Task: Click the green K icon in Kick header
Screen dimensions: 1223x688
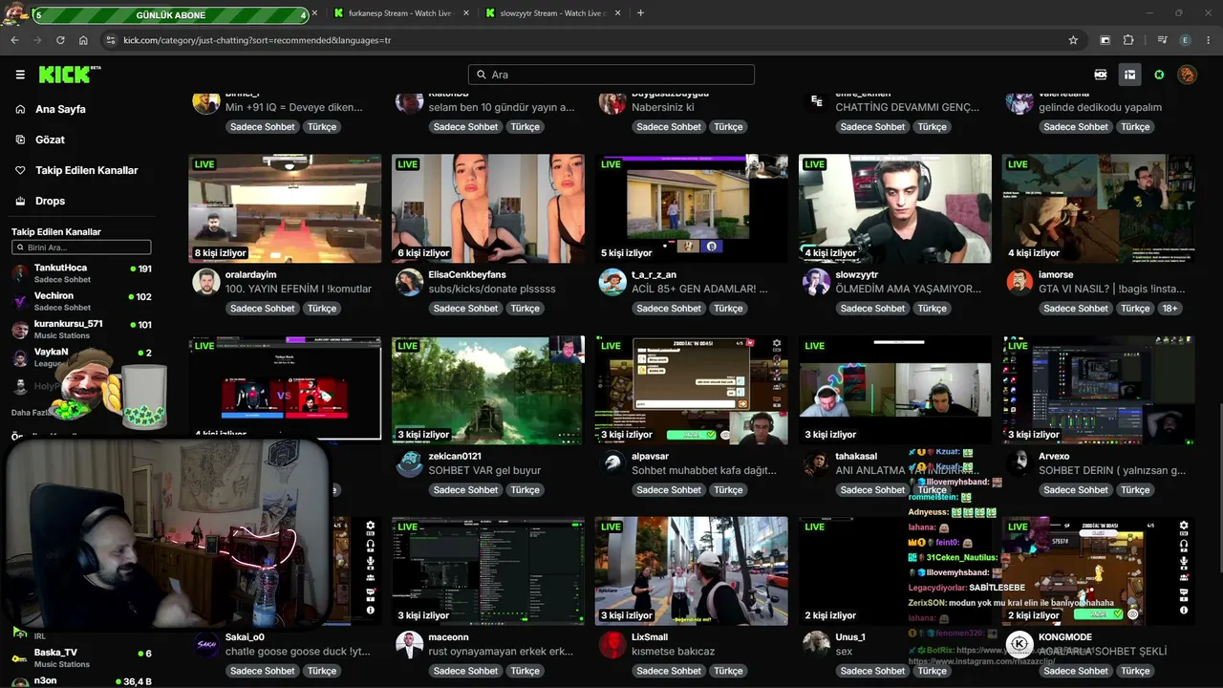Action: click(1159, 75)
